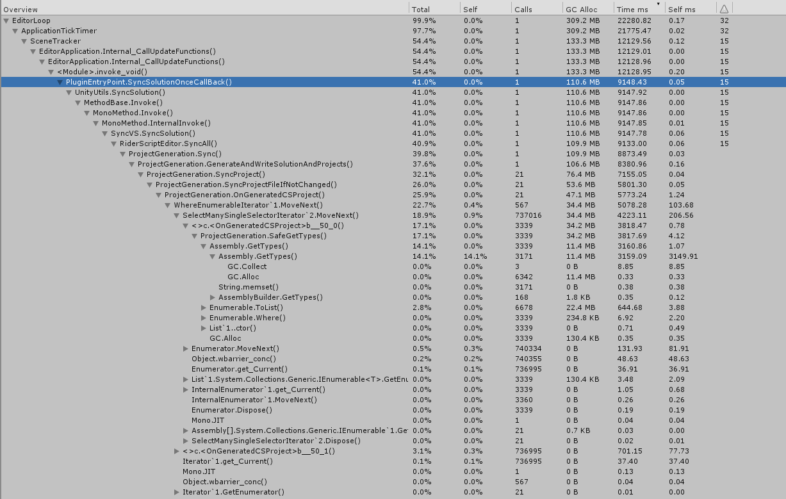Viewport: 786px width, 499px height.
Task: Select the Iterator`1.get_Current() row
Action: (x=393, y=461)
